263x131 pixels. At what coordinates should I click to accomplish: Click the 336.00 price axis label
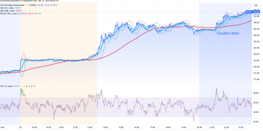click(256, 42)
